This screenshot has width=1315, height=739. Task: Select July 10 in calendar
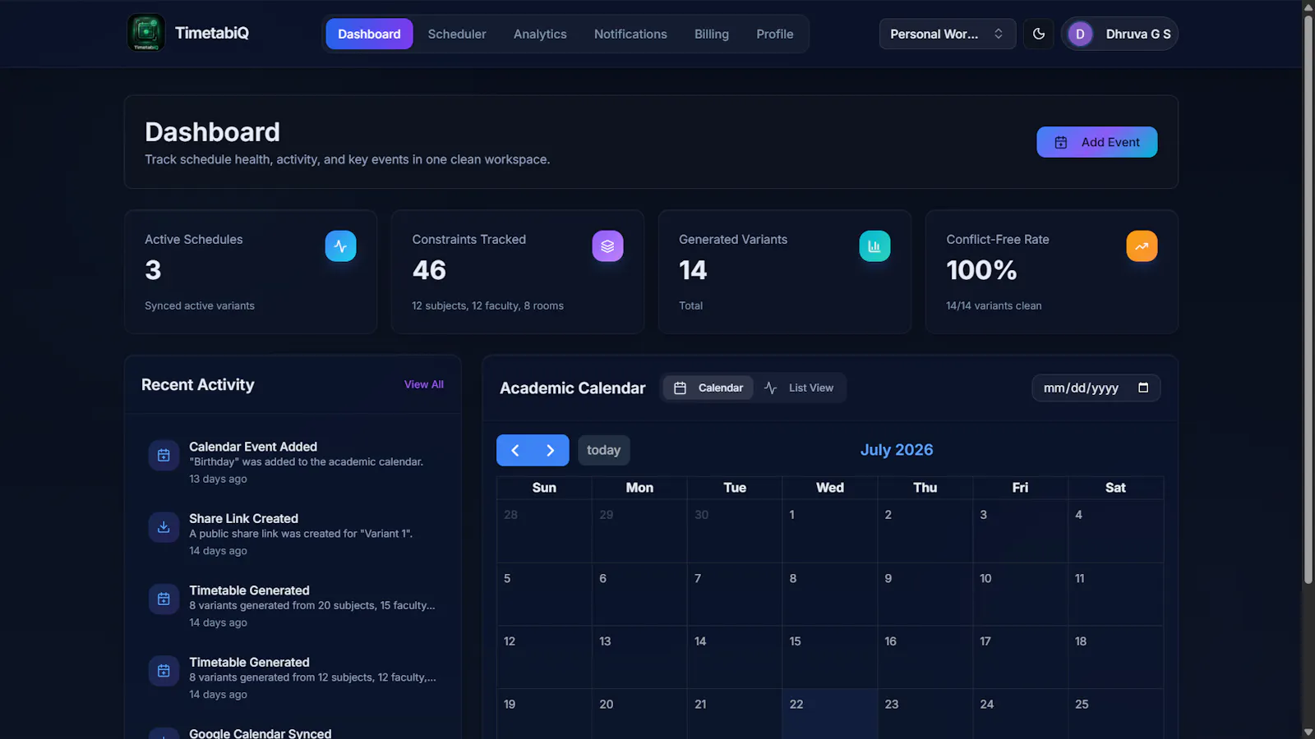click(1021, 594)
